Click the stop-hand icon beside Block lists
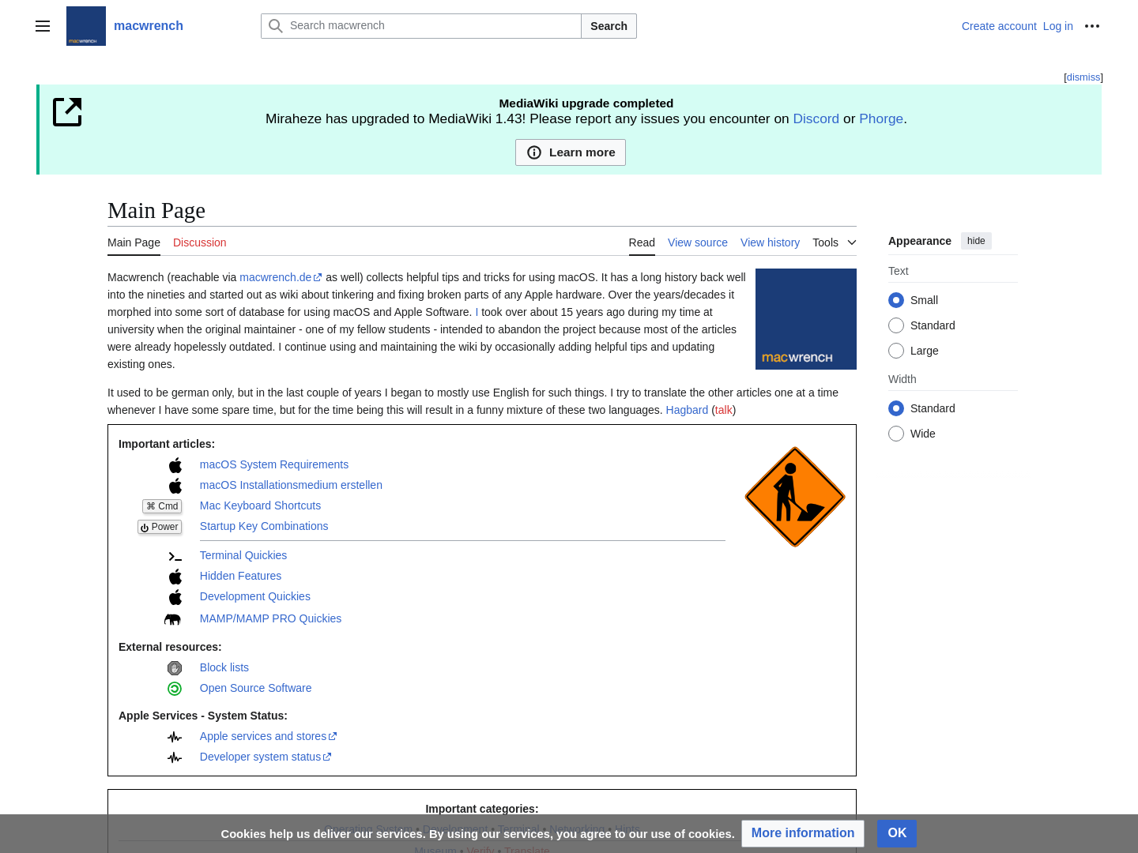 coord(175,668)
